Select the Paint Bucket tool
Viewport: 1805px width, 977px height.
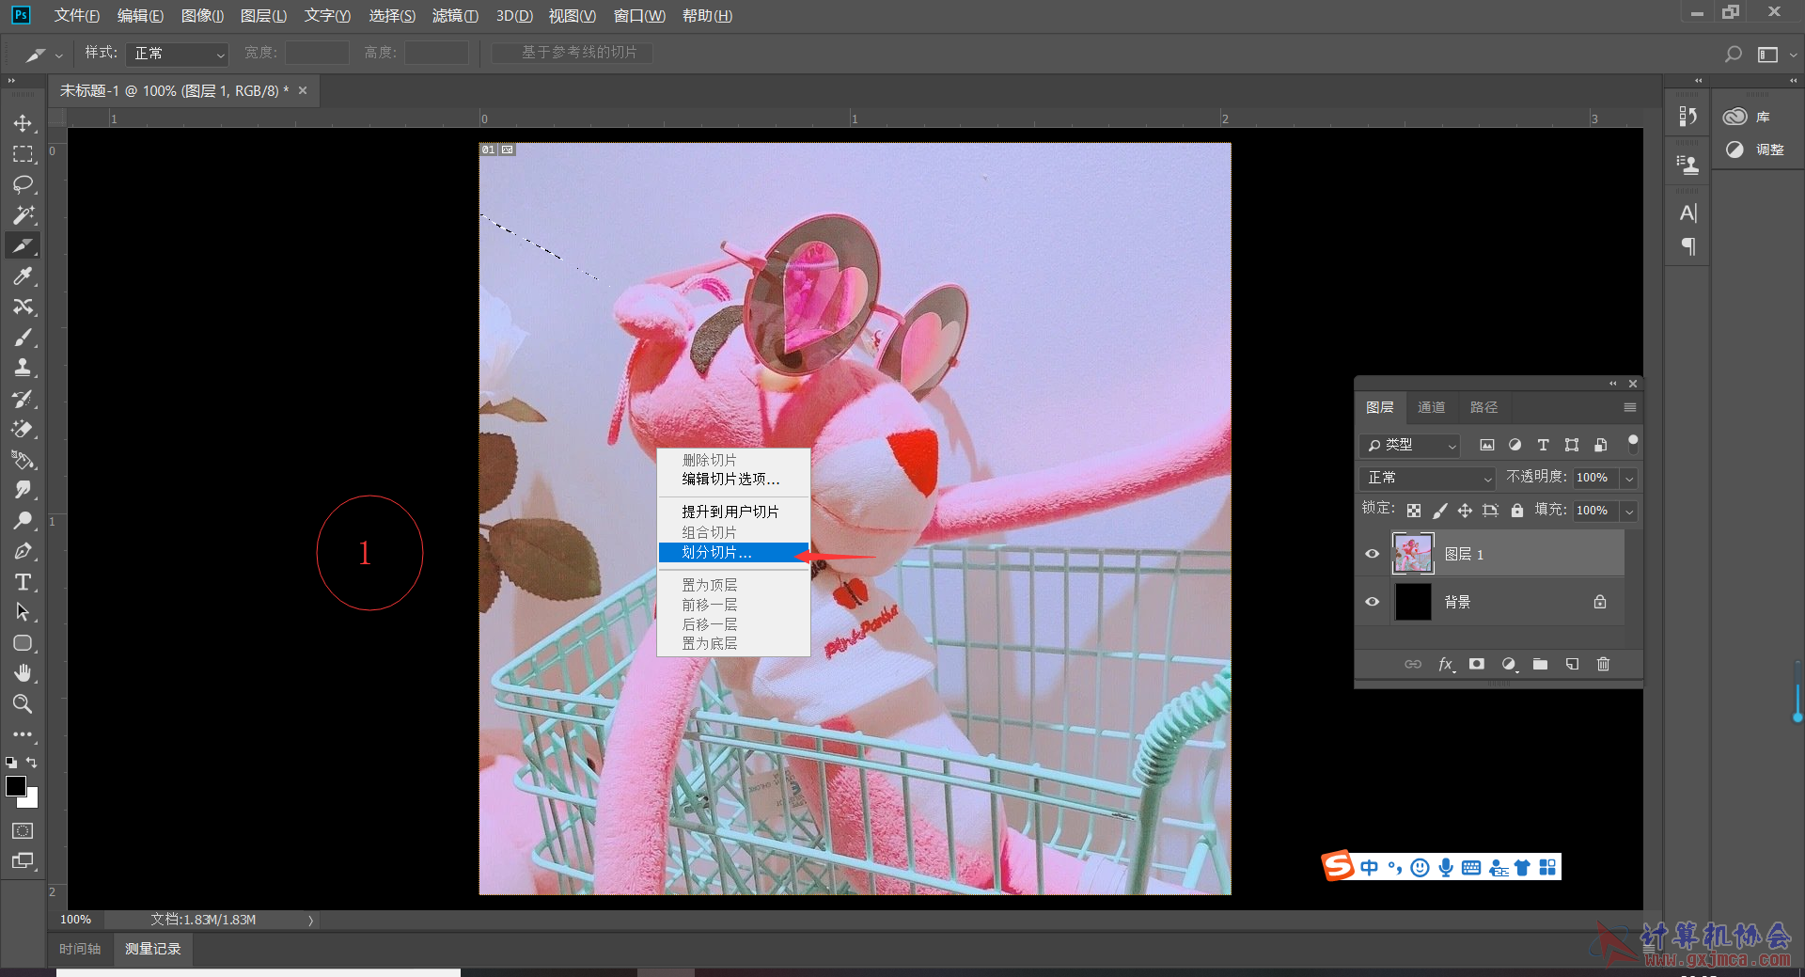click(23, 460)
